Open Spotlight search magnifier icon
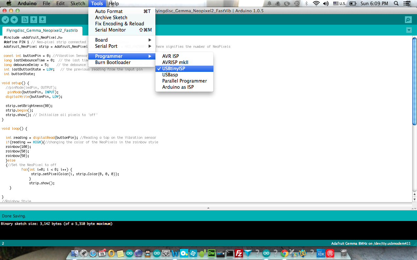This screenshot has width=417, height=260. click(x=396, y=4)
